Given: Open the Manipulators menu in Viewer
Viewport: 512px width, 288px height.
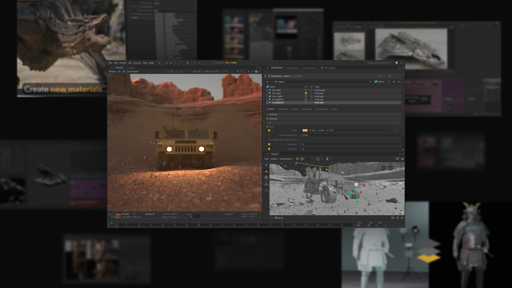Looking at the screenshot, I should click(286, 159).
